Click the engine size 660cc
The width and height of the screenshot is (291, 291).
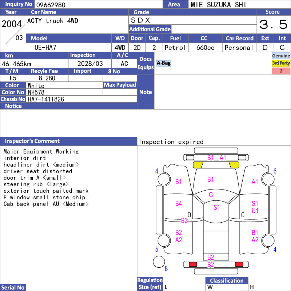tap(205, 48)
